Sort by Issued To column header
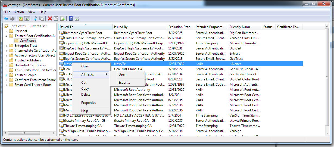 (x=85, y=27)
